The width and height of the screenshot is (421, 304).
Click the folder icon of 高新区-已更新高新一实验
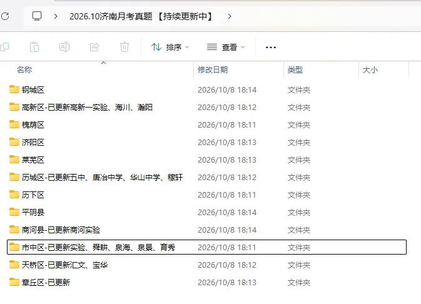tap(14, 106)
